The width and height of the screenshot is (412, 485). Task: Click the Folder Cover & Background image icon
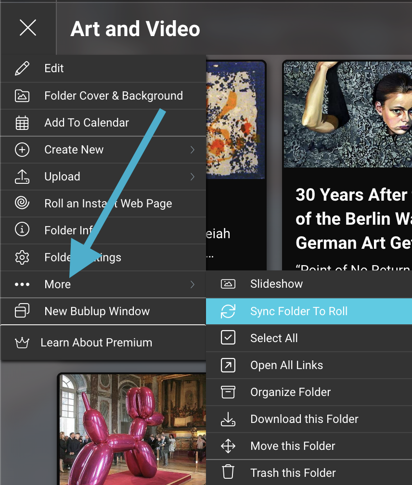pyautogui.click(x=22, y=96)
